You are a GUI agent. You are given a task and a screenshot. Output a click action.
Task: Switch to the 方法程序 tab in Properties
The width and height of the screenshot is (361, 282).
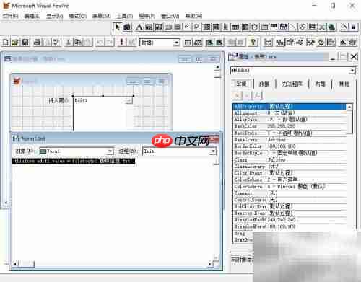[292, 84]
